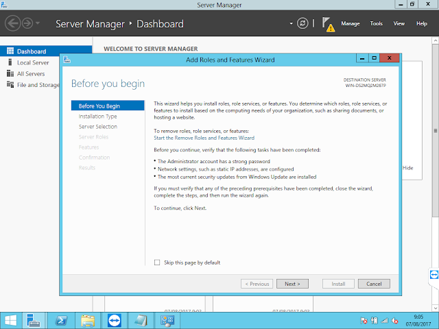Viewport: 439px width, 329px height.
Task: Open the clock showing 9:05
Action: tap(418, 321)
